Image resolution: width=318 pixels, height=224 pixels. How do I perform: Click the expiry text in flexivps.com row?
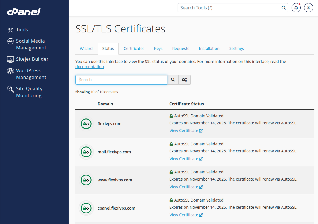click(x=233, y=123)
